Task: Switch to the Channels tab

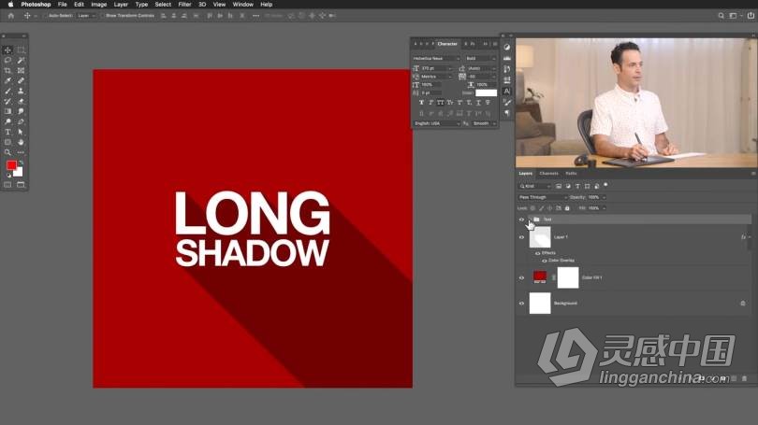Action: (x=548, y=173)
